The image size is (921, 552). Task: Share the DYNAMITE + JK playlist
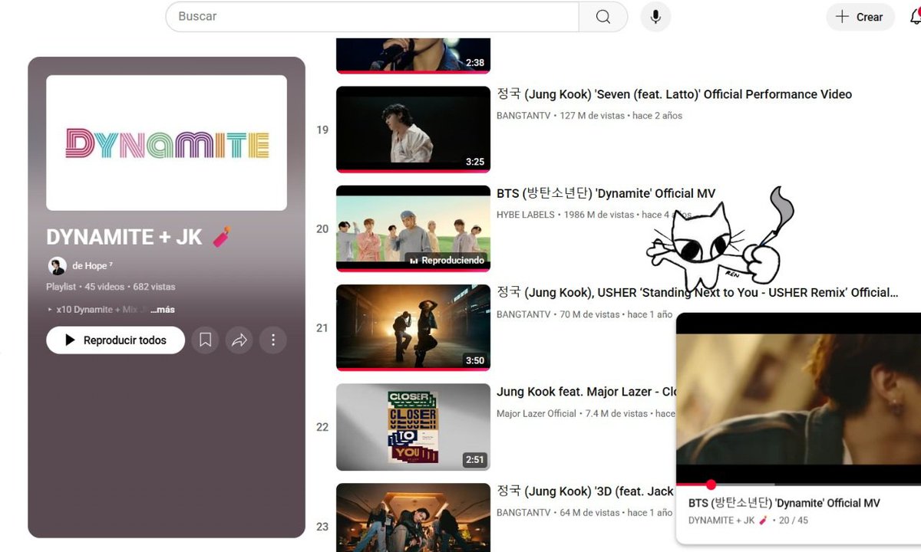[x=239, y=340]
